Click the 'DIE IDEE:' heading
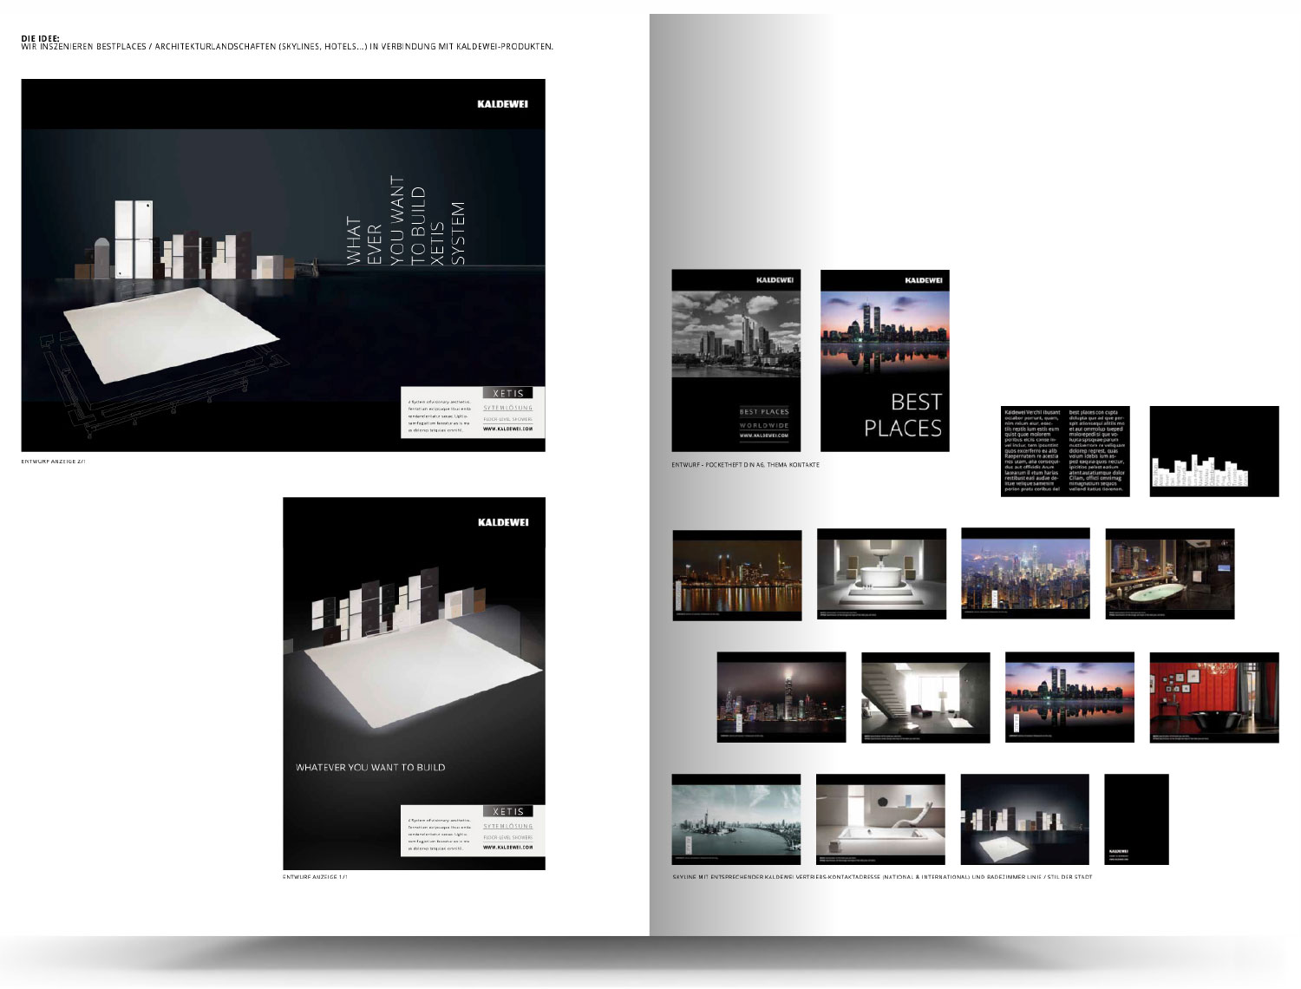1301x989 pixels. click(40, 39)
